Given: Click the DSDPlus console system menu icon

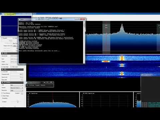Looking at the screenshot, I should (20, 20).
